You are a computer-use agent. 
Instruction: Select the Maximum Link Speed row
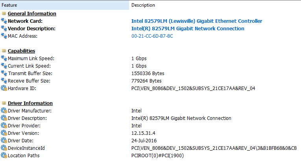point(150,58)
